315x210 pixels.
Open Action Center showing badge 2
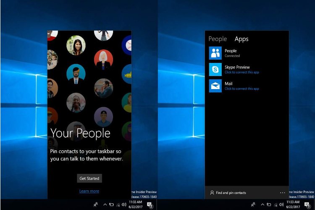(150, 205)
